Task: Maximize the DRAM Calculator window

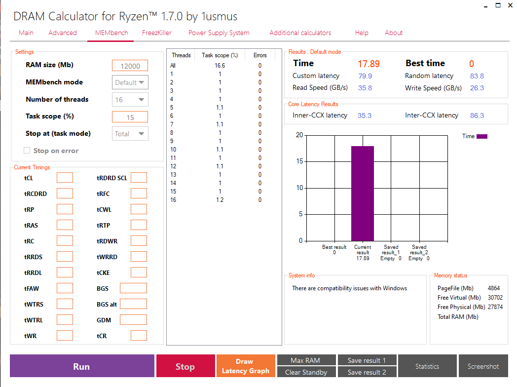Action: pyautogui.click(x=498, y=5)
